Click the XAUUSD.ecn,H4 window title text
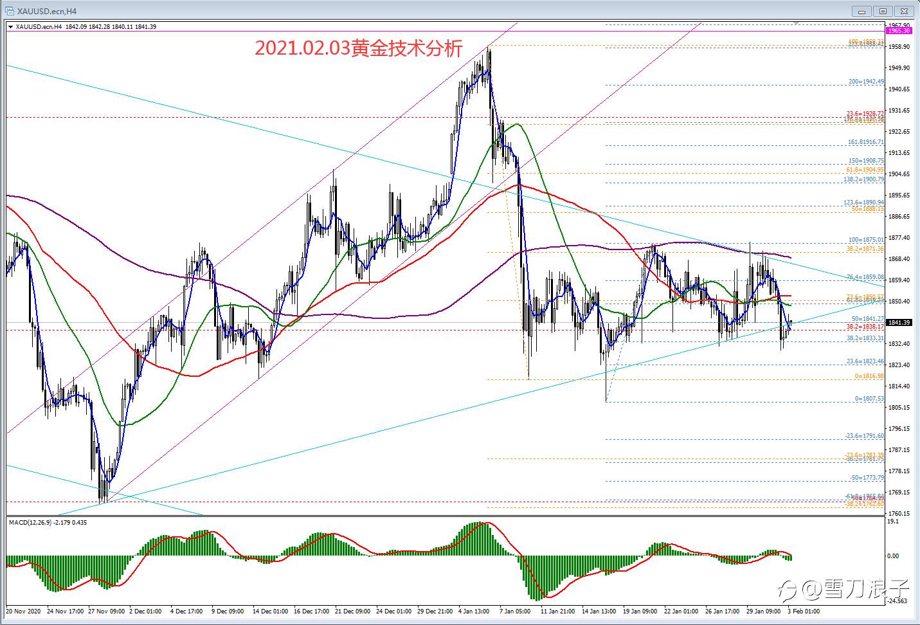The height and width of the screenshot is (625, 920). click(x=48, y=12)
